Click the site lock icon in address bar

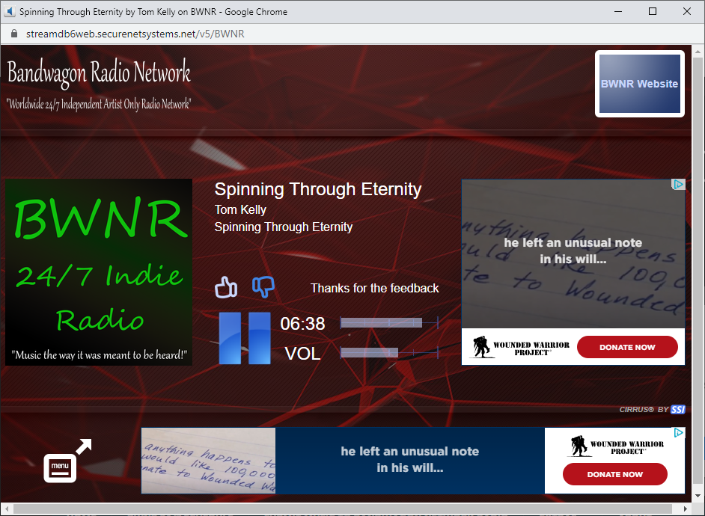click(14, 34)
